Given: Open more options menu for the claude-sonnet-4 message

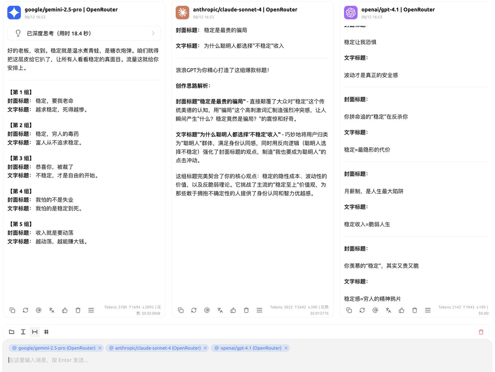Looking at the screenshot, I should tap(259, 310).
